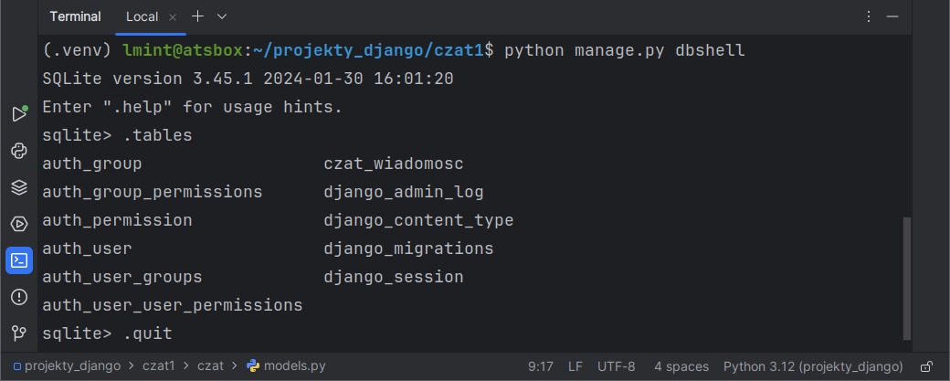This screenshot has width=950, height=381.
Task: Add a new terminal tab
Action: [x=197, y=16]
